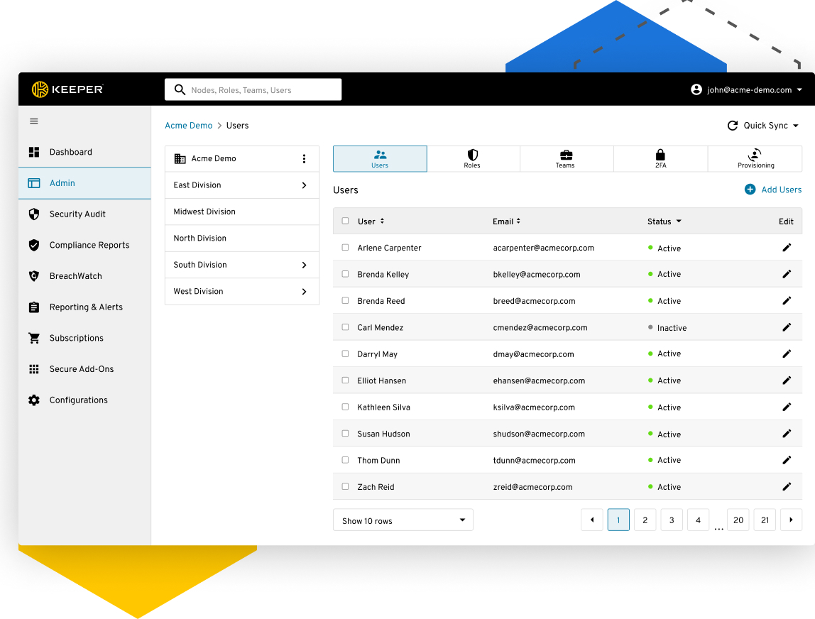Edit Brenda Kelley with pencil icon
Viewport: 815px width, 619px height.
click(x=787, y=274)
